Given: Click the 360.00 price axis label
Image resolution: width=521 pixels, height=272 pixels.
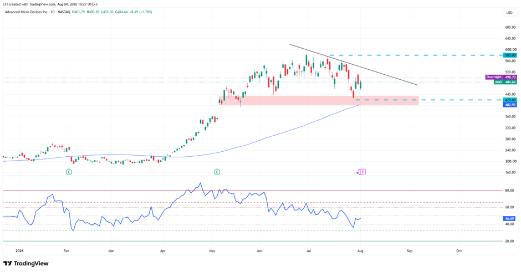Looking at the screenshot, I should (x=510, y=116).
